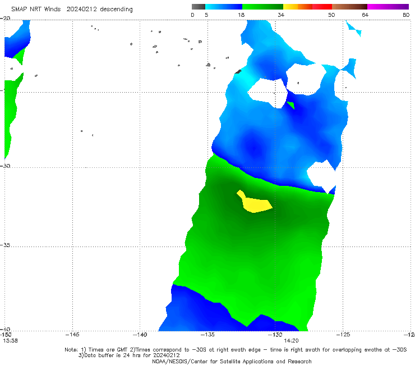Image resolution: width=415 pixels, height=365 pixels.
Task: Click the color bar label '34'
Action: pos(281,15)
